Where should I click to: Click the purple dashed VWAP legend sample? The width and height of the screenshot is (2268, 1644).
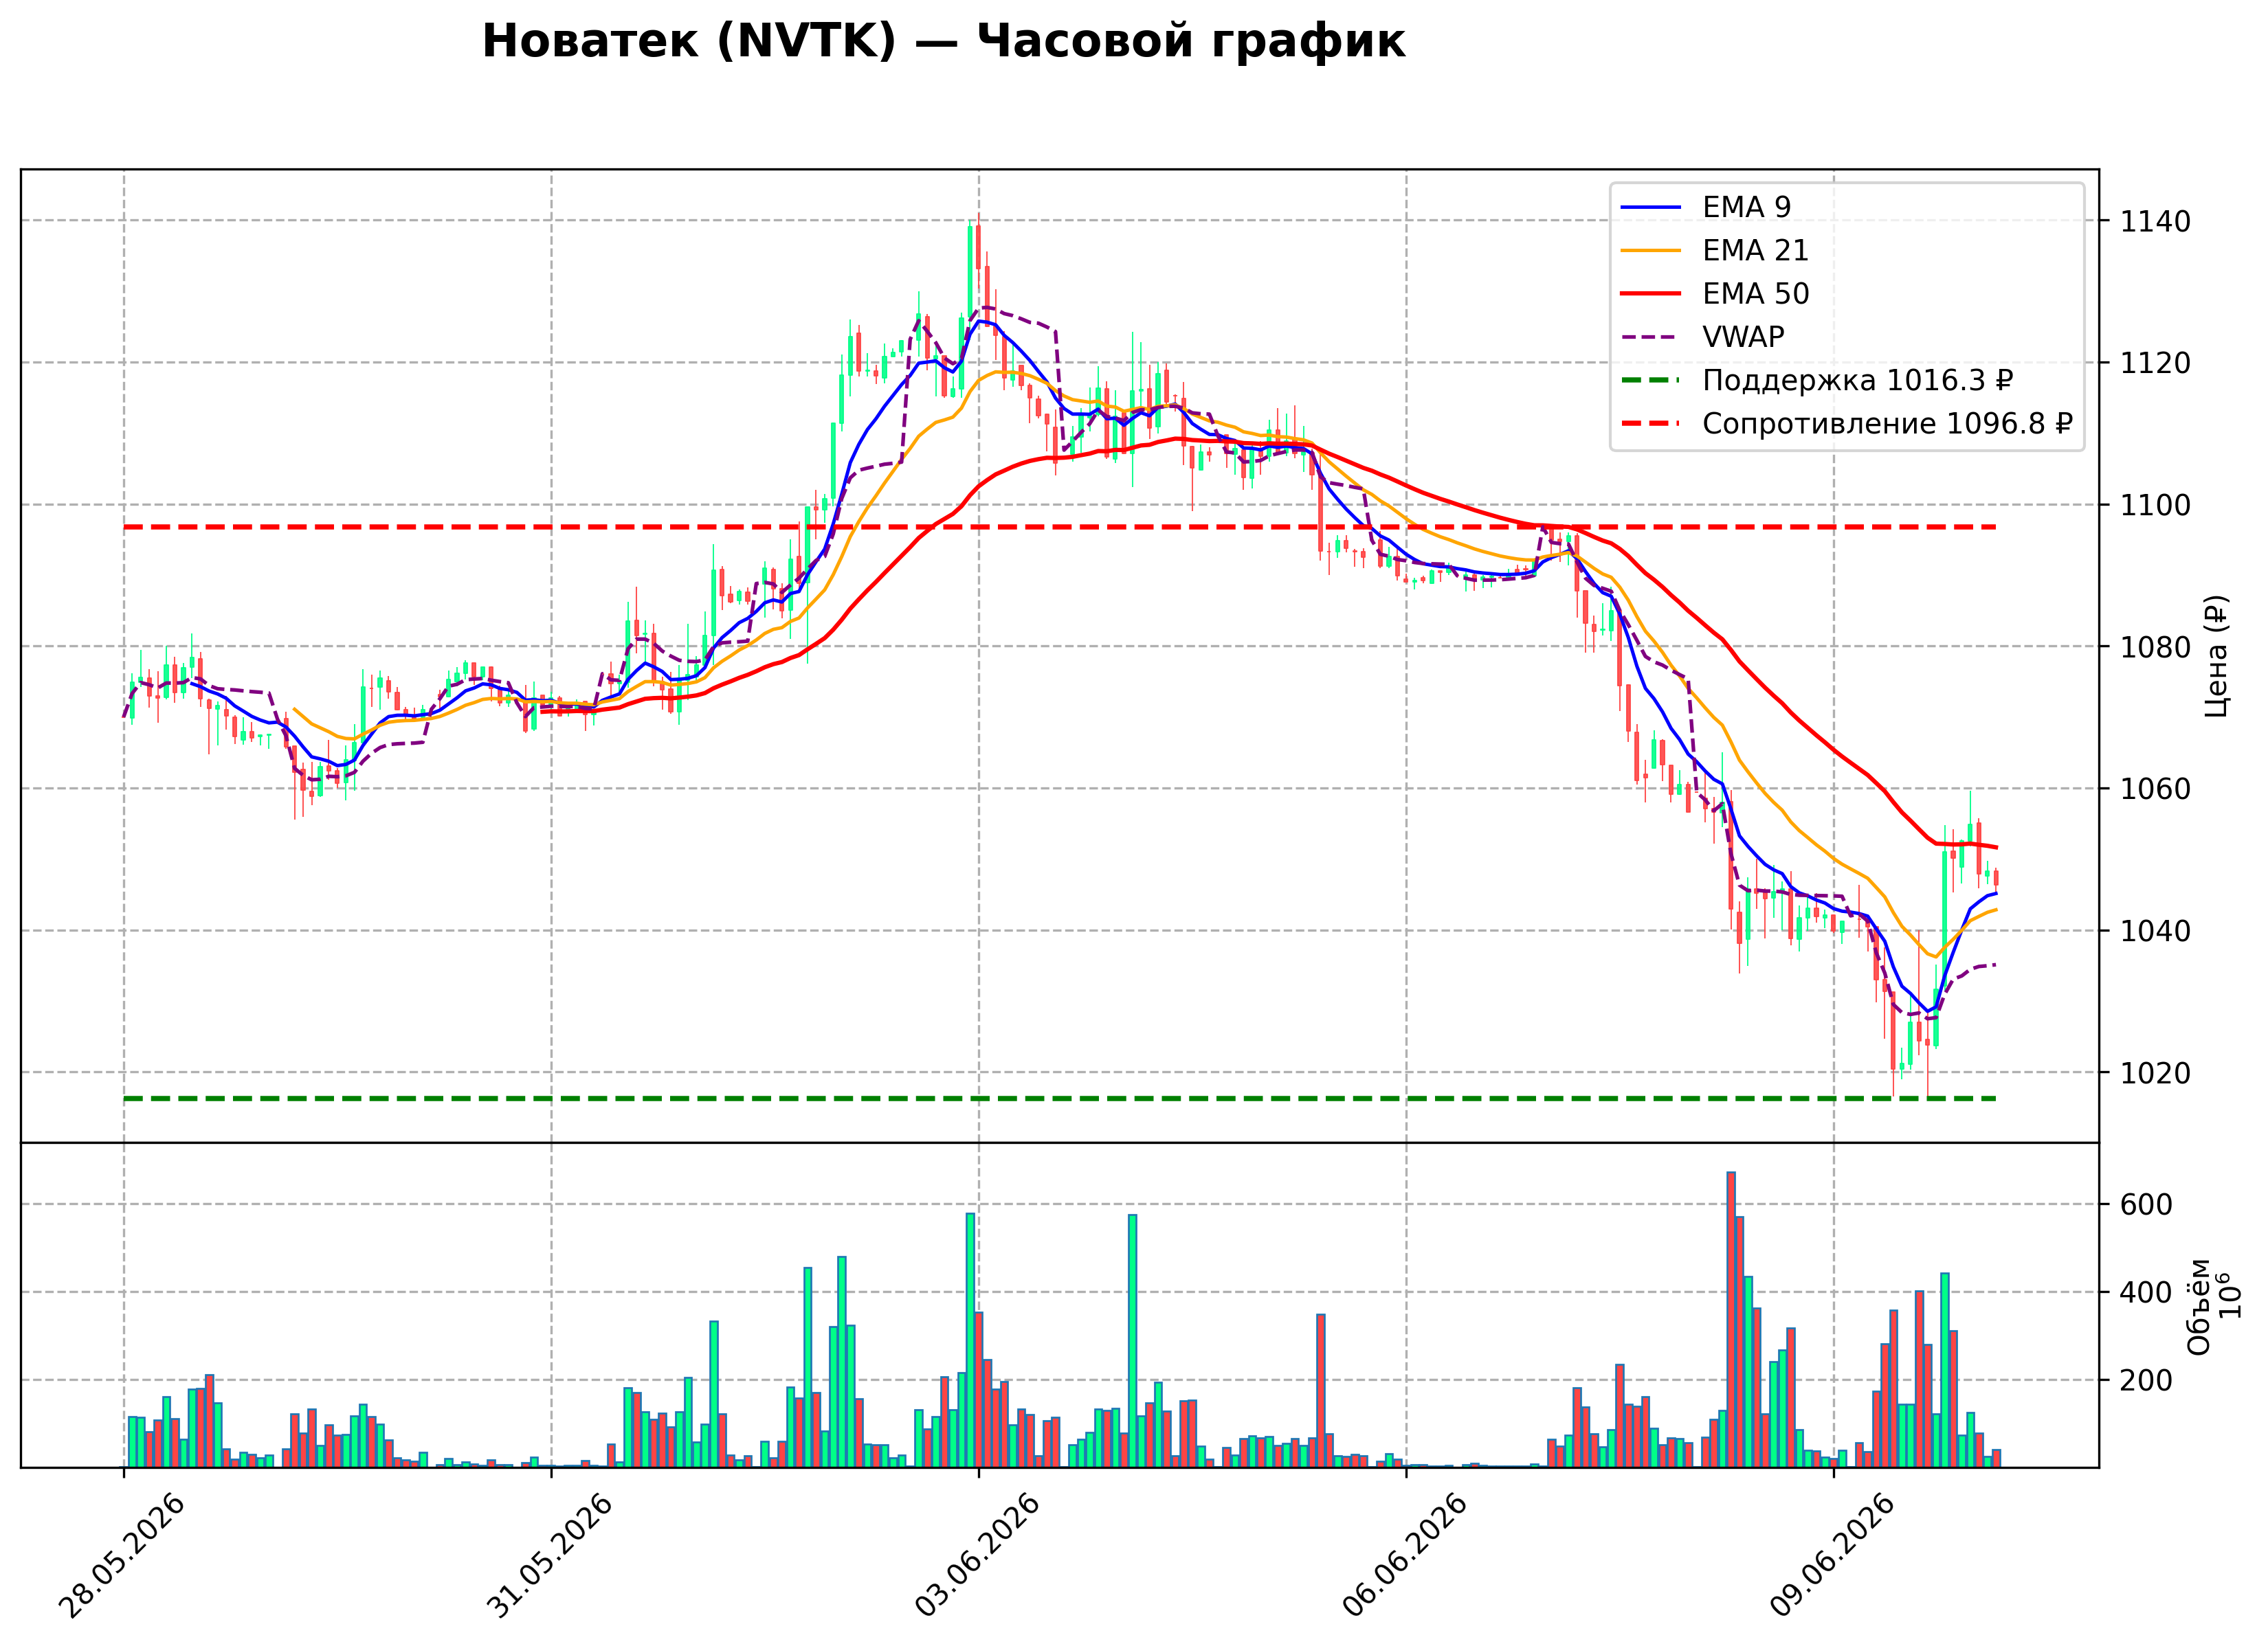[1651, 337]
